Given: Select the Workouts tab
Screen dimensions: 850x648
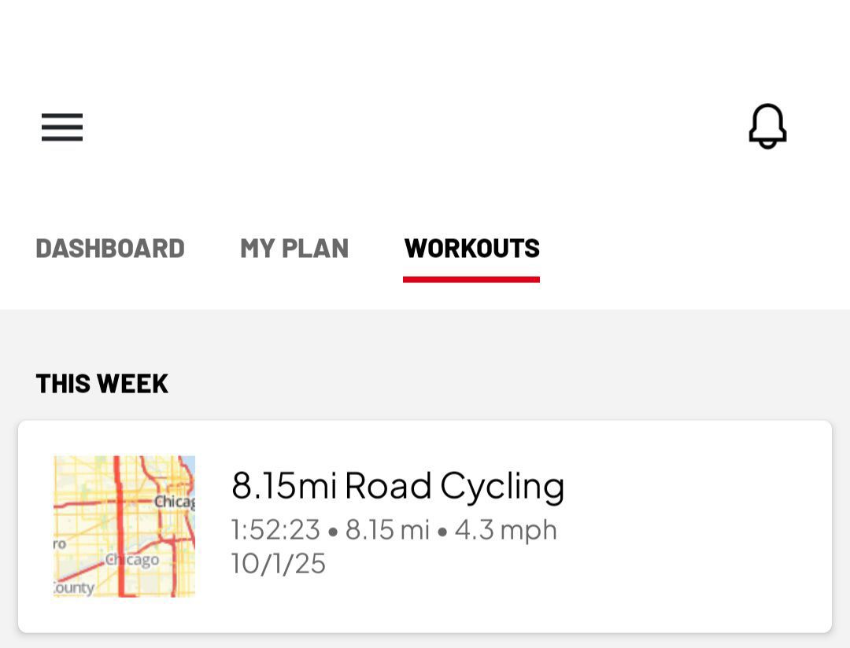Looking at the screenshot, I should click(471, 249).
